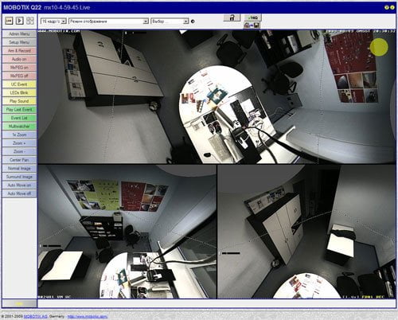Click the yellow help circle icon
The width and height of the screenshot is (398, 320).
[387, 8]
